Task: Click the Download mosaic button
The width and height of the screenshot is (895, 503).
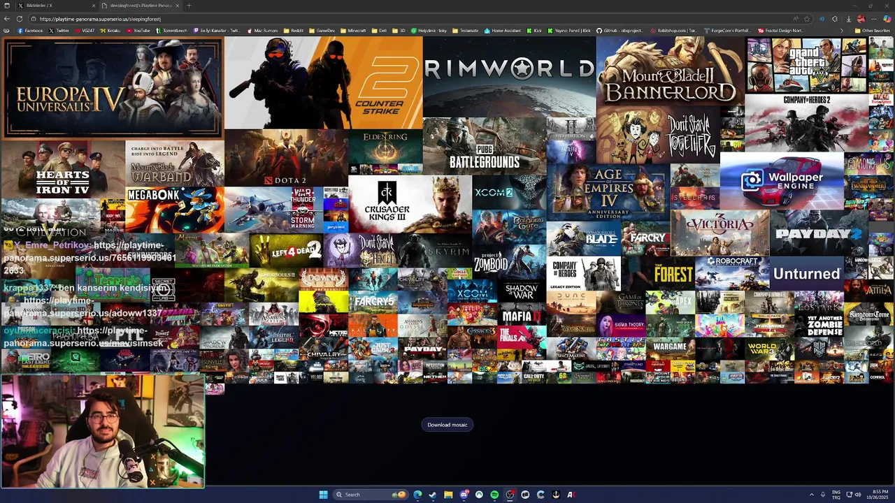Action: [447, 425]
